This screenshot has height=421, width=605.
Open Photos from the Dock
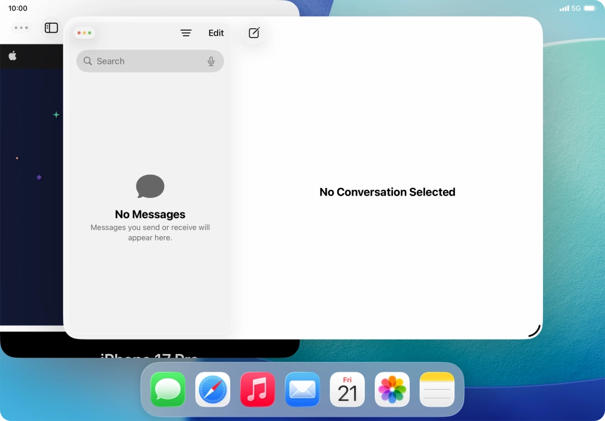pyautogui.click(x=392, y=389)
